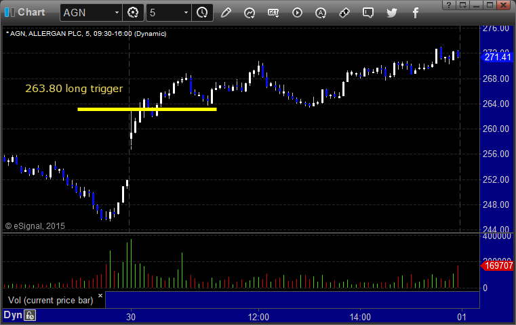Open symbol settings gear menu

133,13
